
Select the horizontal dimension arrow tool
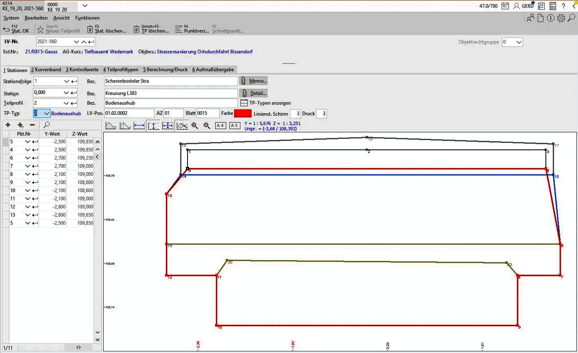tap(139, 126)
